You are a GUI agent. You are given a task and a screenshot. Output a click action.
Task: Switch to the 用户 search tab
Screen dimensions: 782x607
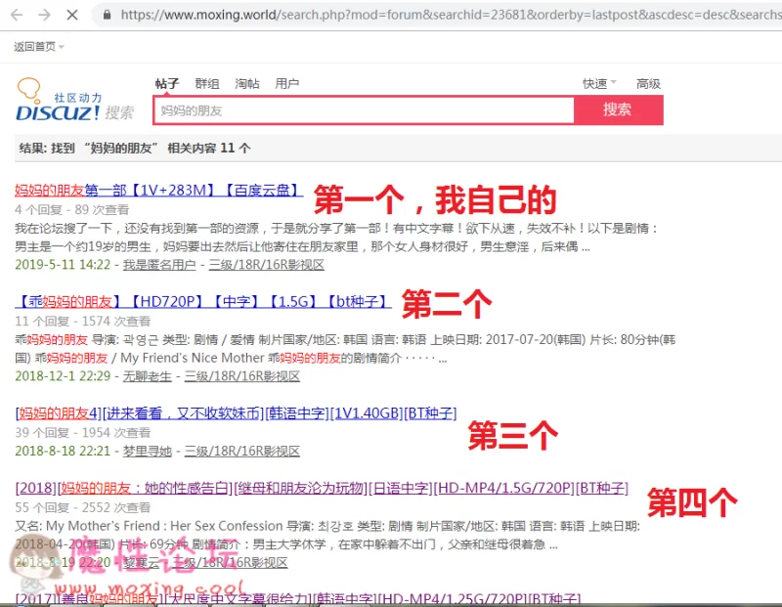[x=287, y=83]
